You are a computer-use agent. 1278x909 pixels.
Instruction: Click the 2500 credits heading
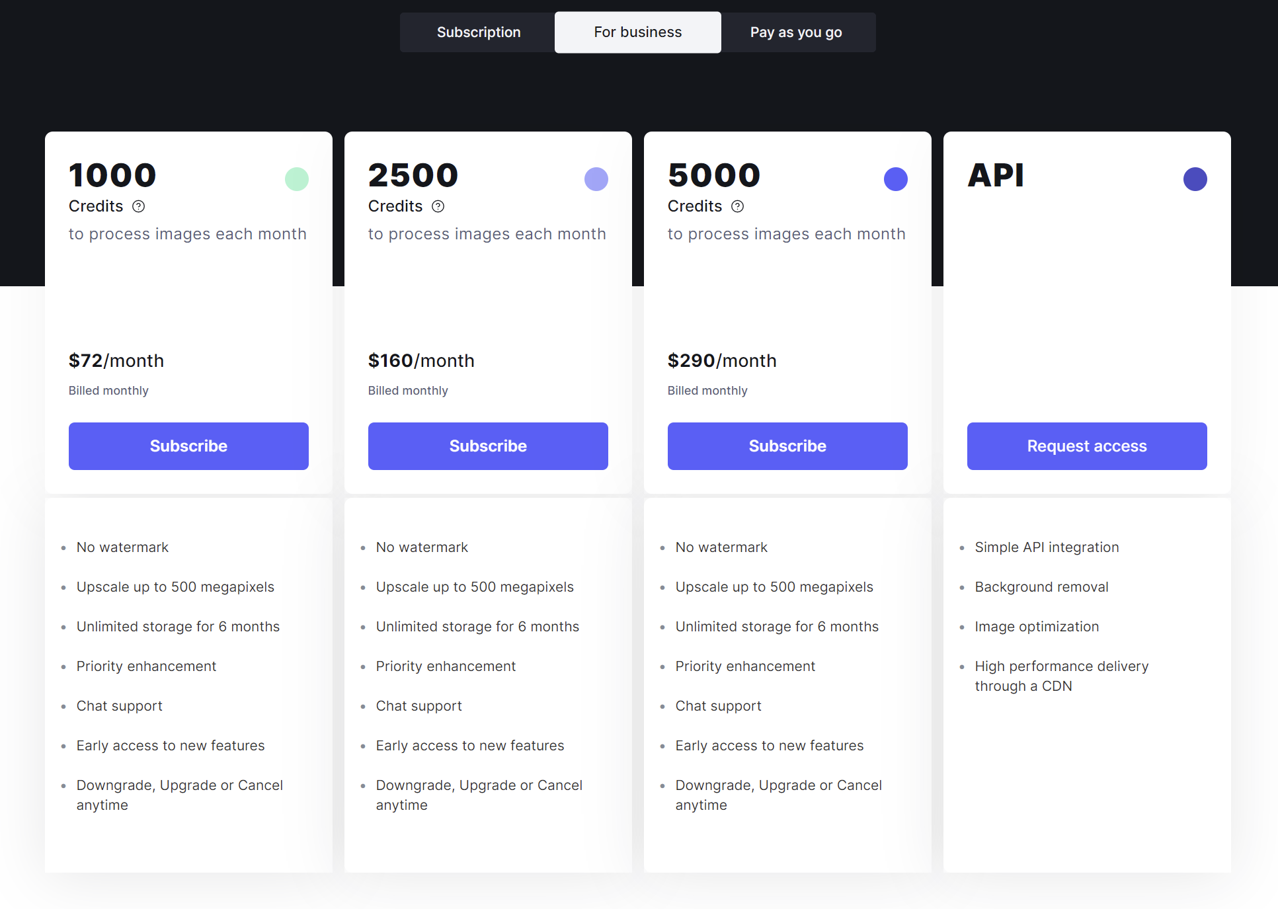pyautogui.click(x=413, y=175)
